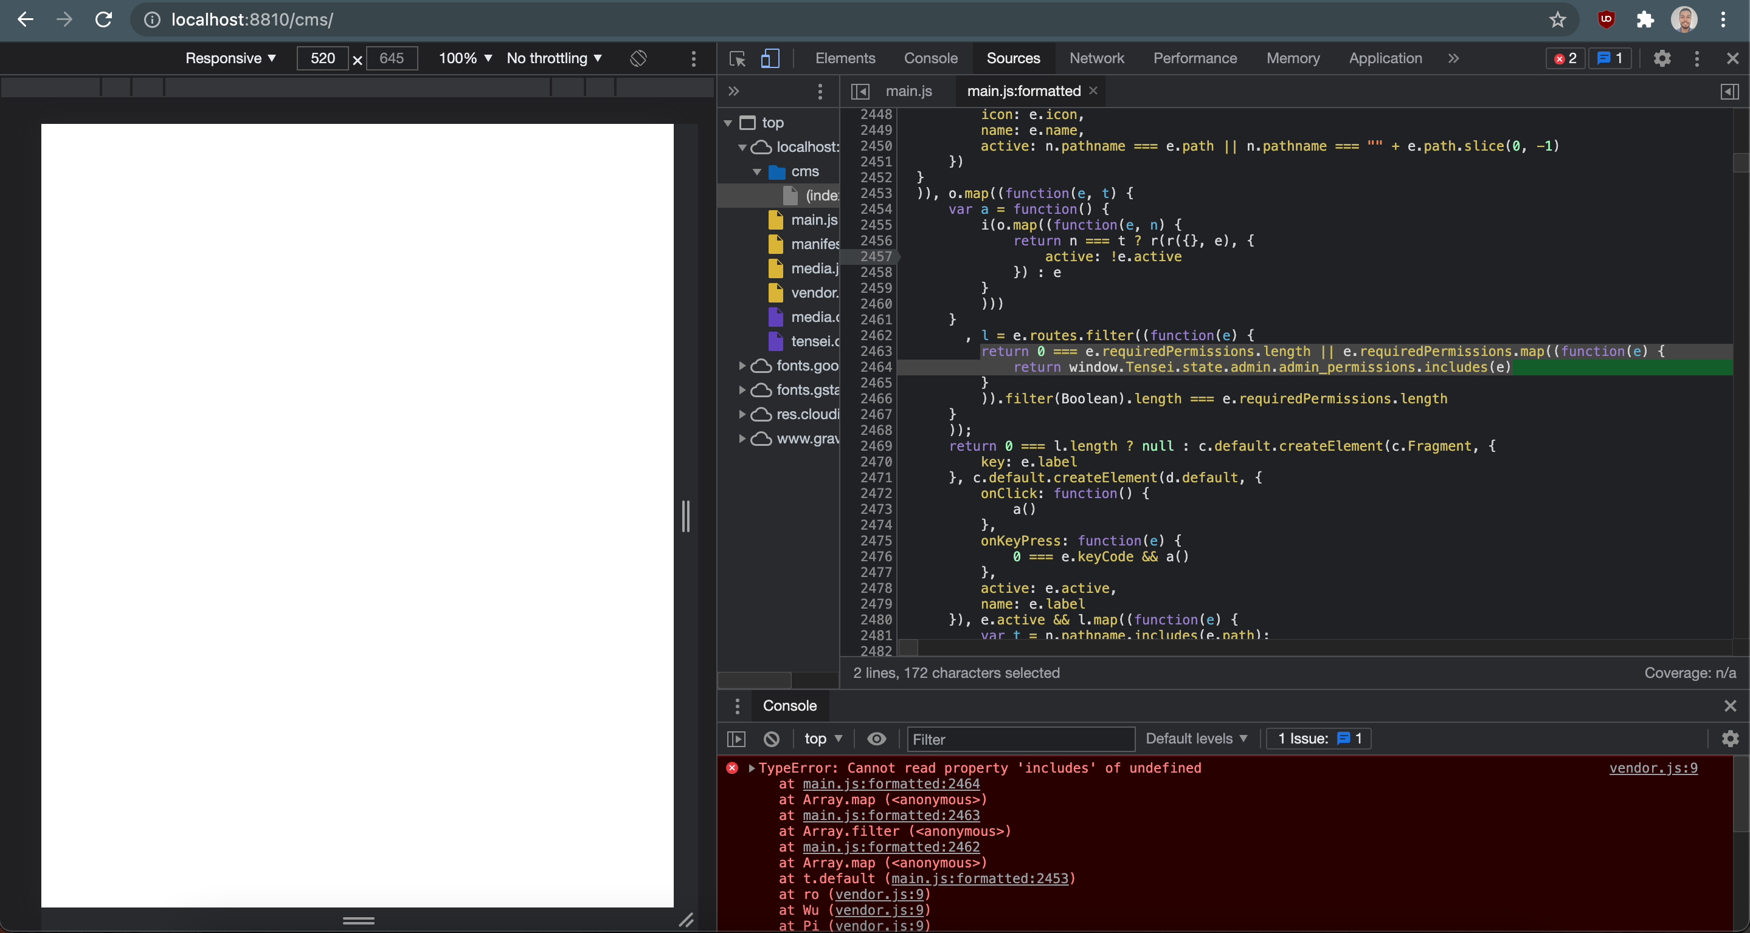Click the console Filter input field
The image size is (1750, 933).
coord(1019,739)
